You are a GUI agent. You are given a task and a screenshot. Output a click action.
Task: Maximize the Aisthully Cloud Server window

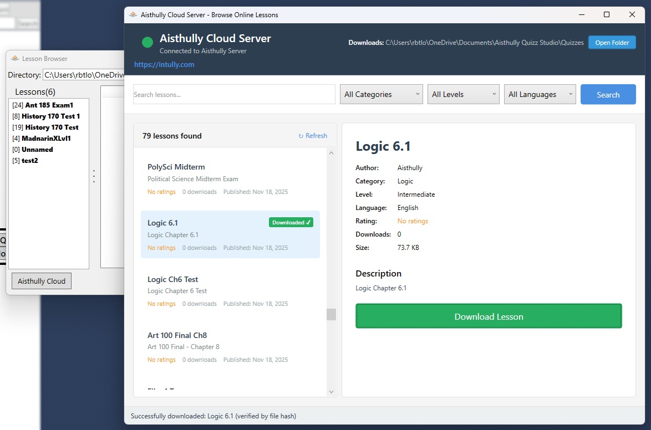[x=607, y=15]
